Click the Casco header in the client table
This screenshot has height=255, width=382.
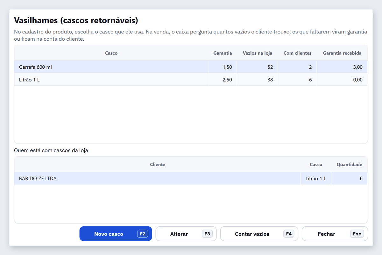coord(316,165)
